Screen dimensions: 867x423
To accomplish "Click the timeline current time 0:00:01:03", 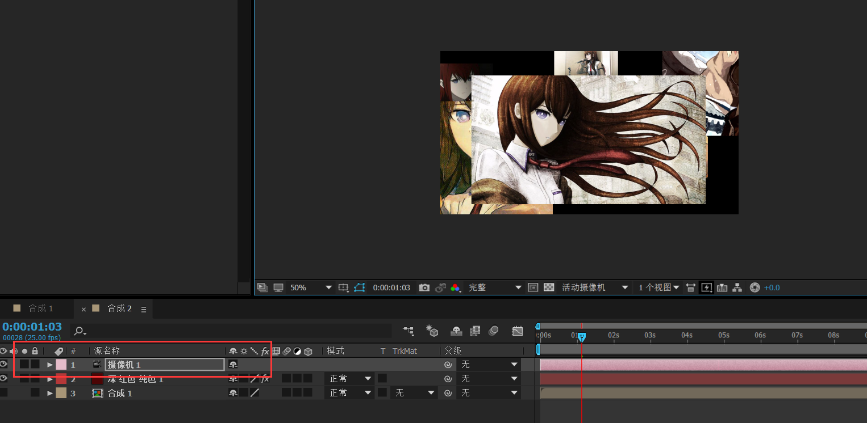I will 32,327.
